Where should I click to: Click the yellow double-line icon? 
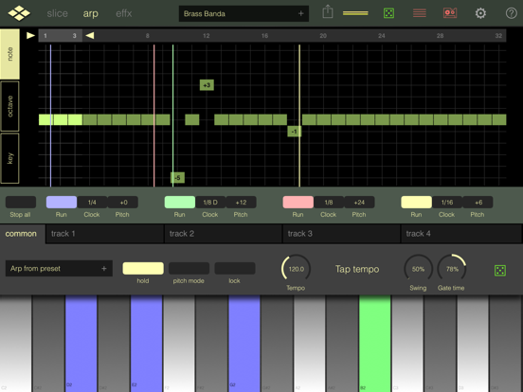355,13
